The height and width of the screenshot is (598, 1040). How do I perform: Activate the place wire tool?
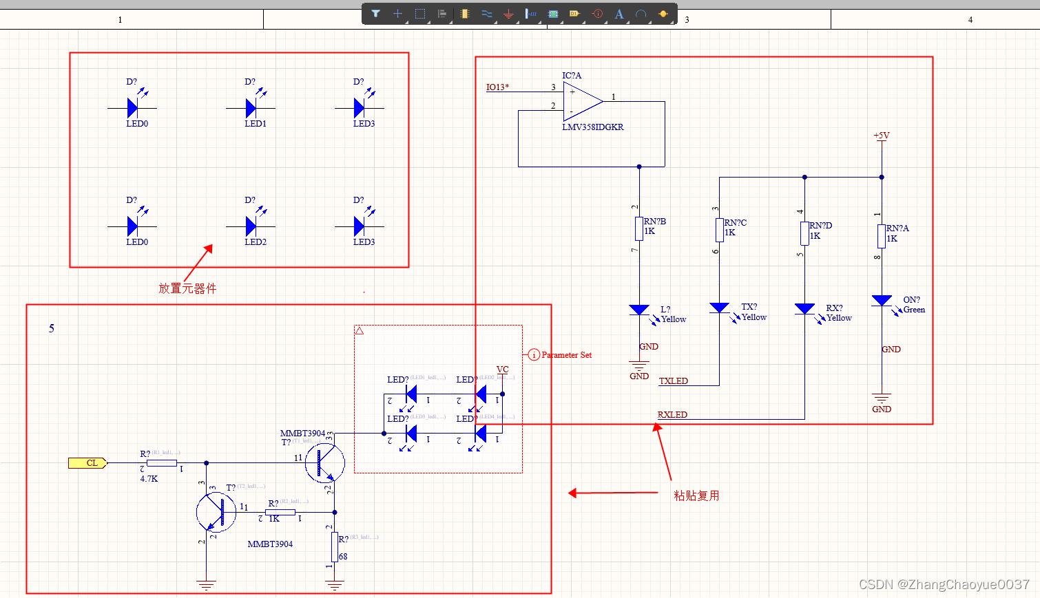[487, 14]
